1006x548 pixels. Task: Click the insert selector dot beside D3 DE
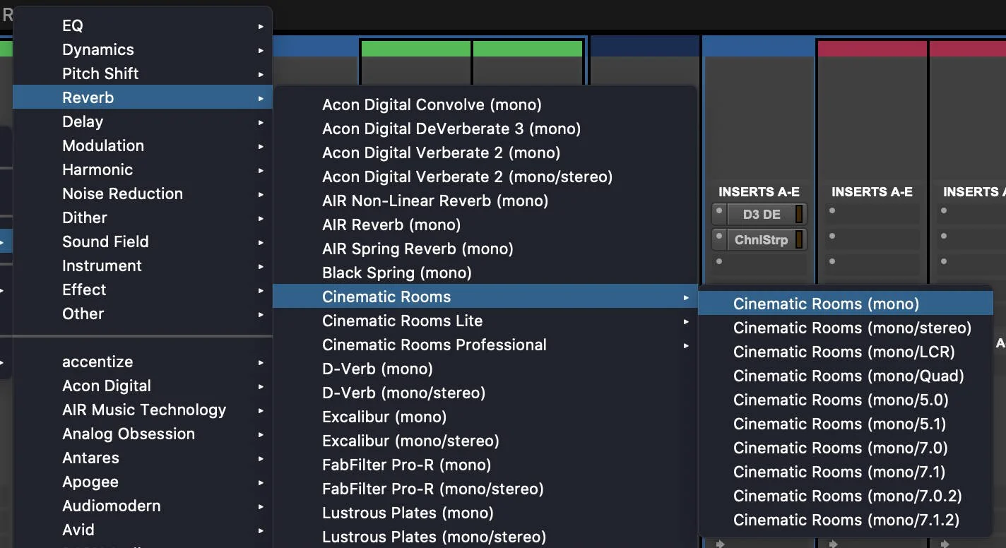pos(719,211)
